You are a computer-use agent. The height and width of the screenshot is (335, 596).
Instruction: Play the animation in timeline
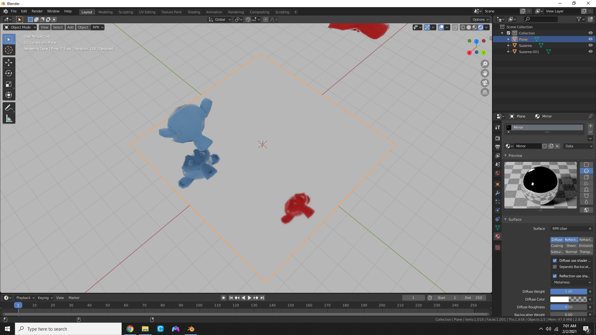(249, 298)
